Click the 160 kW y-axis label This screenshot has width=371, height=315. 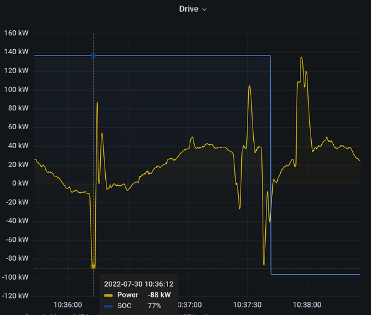16,33
